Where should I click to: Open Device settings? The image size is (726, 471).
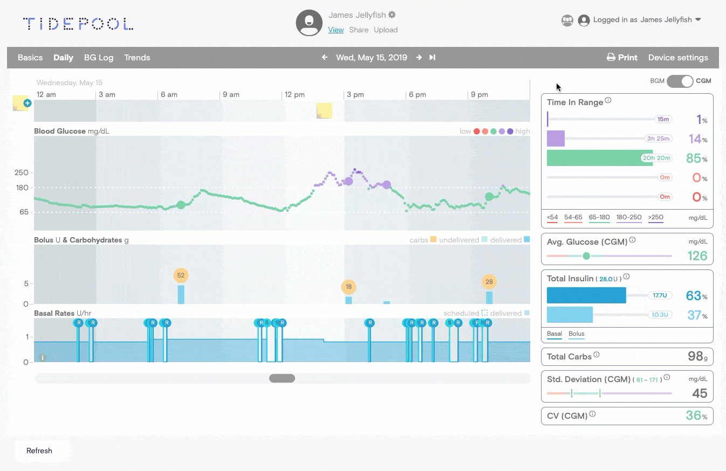tap(678, 57)
